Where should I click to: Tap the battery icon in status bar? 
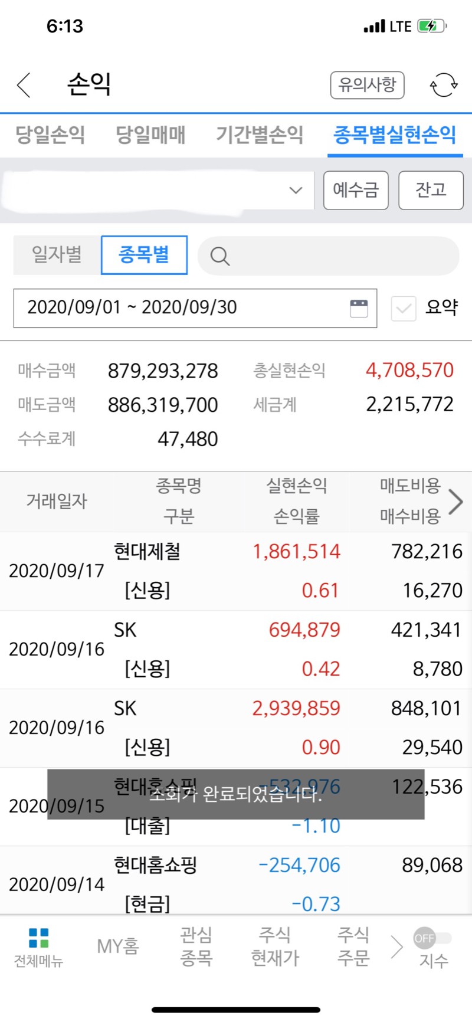click(432, 27)
